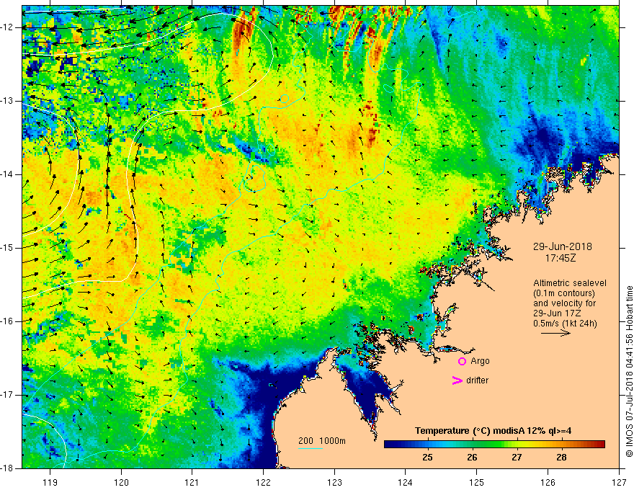Click the IMOS copyright timestamp text

629,371
